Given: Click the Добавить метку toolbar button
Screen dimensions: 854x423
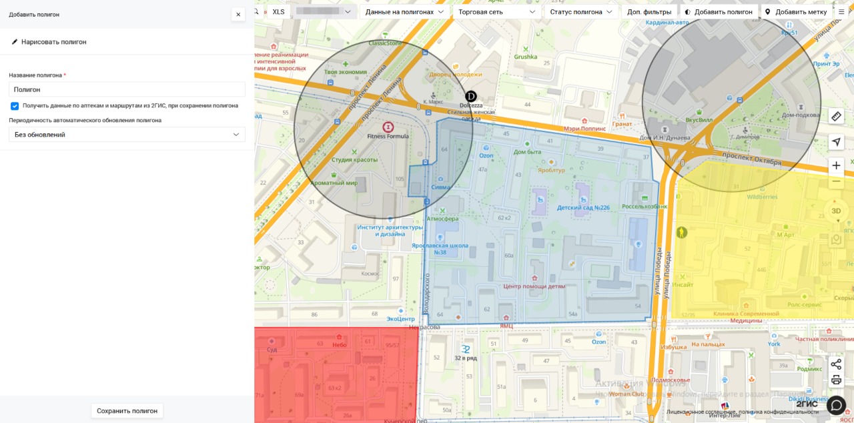Looking at the screenshot, I should tap(796, 12).
